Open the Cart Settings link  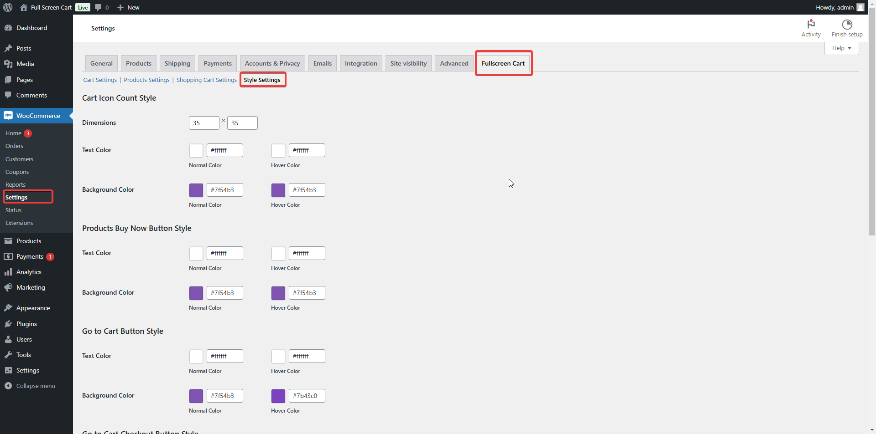click(x=100, y=80)
